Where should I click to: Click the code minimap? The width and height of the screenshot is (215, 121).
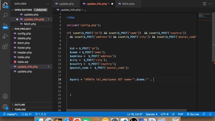205,16
